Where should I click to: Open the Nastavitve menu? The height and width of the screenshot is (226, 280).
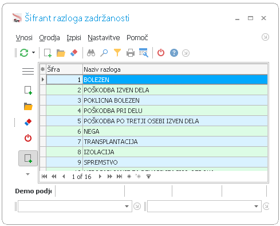coord(104,38)
